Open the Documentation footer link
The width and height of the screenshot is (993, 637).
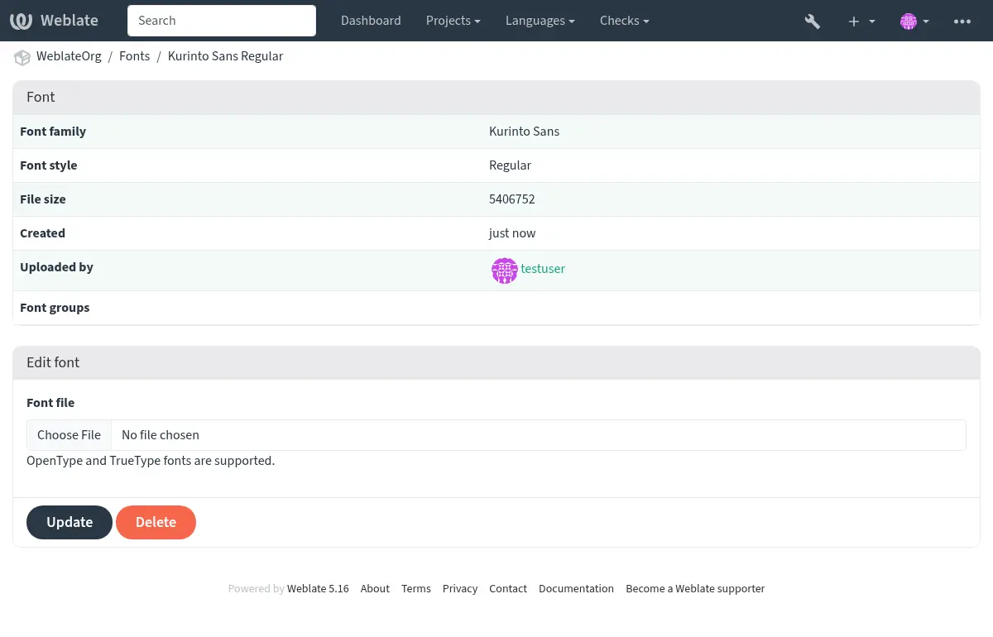pyautogui.click(x=576, y=589)
